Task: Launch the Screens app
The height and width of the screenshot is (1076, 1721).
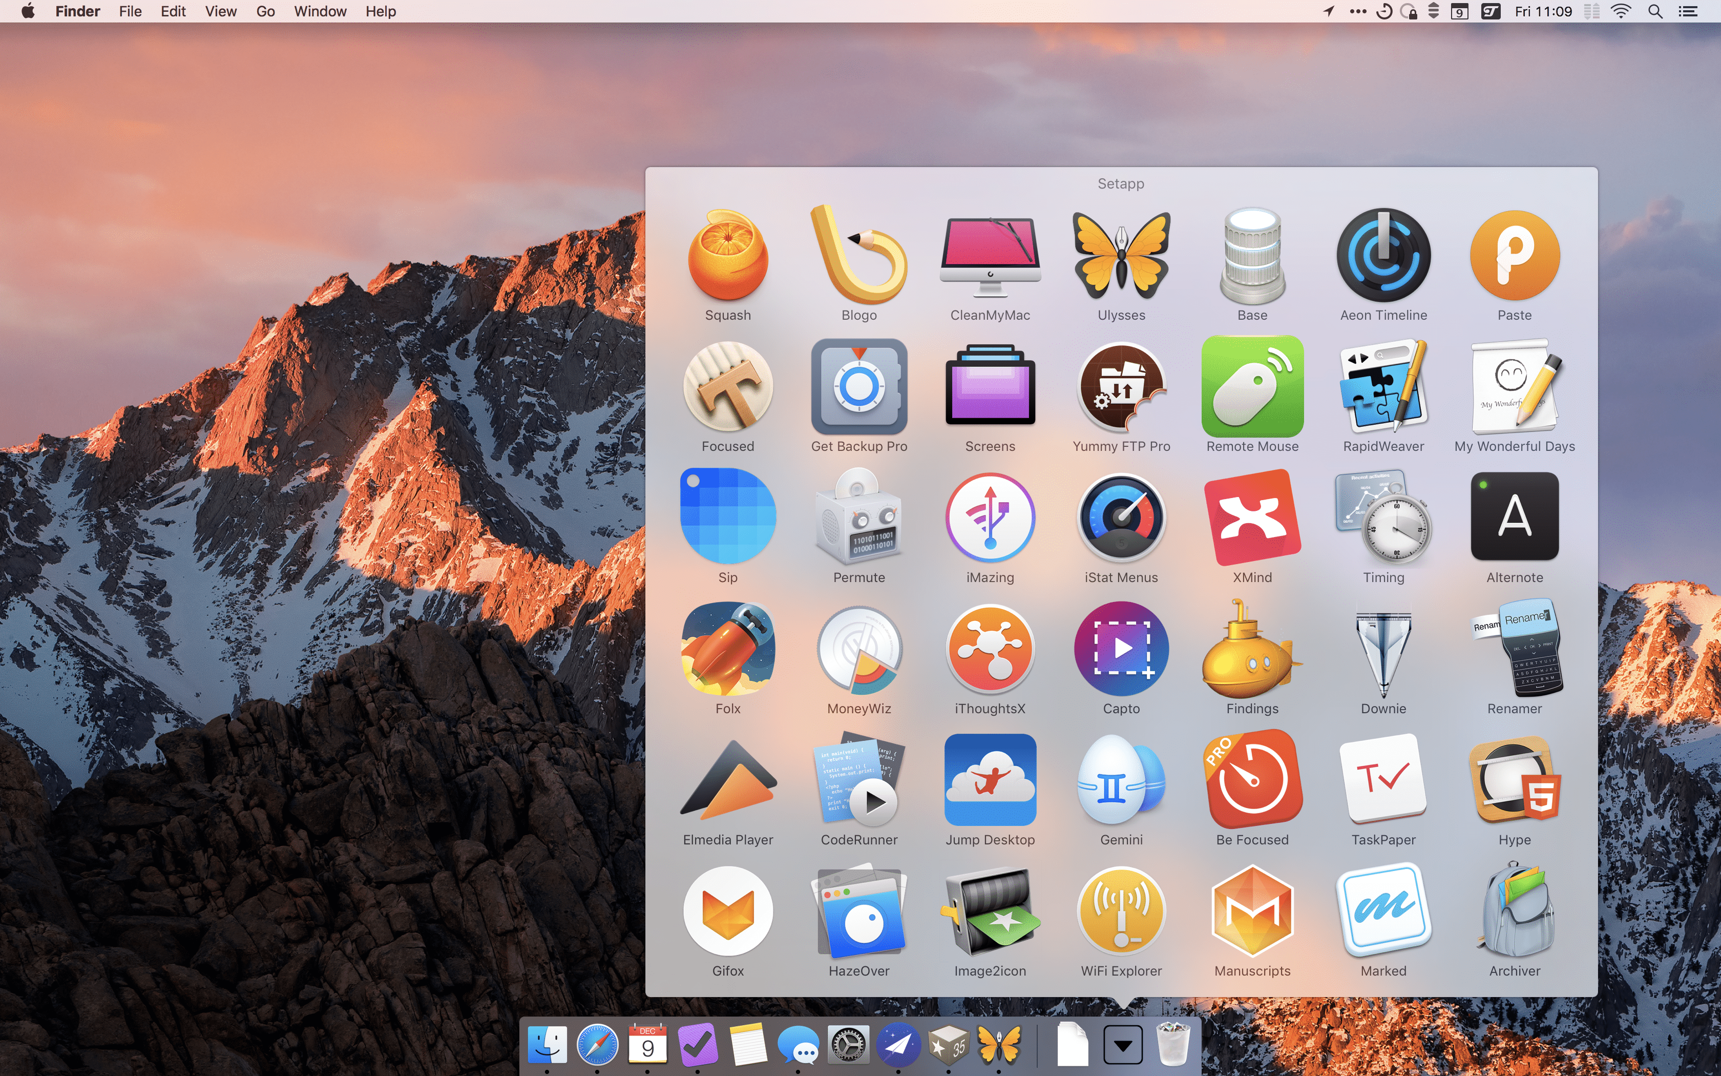Action: tap(990, 386)
